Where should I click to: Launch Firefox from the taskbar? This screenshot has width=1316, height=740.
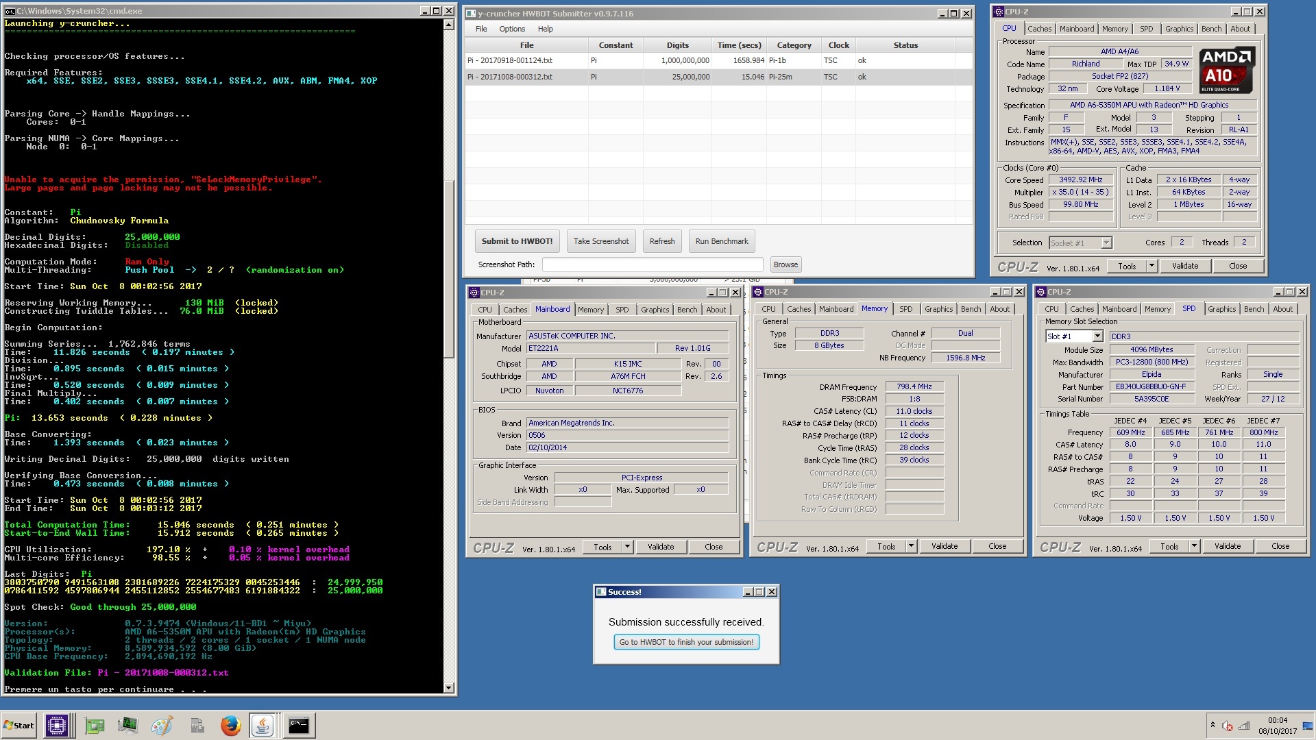[x=231, y=726]
